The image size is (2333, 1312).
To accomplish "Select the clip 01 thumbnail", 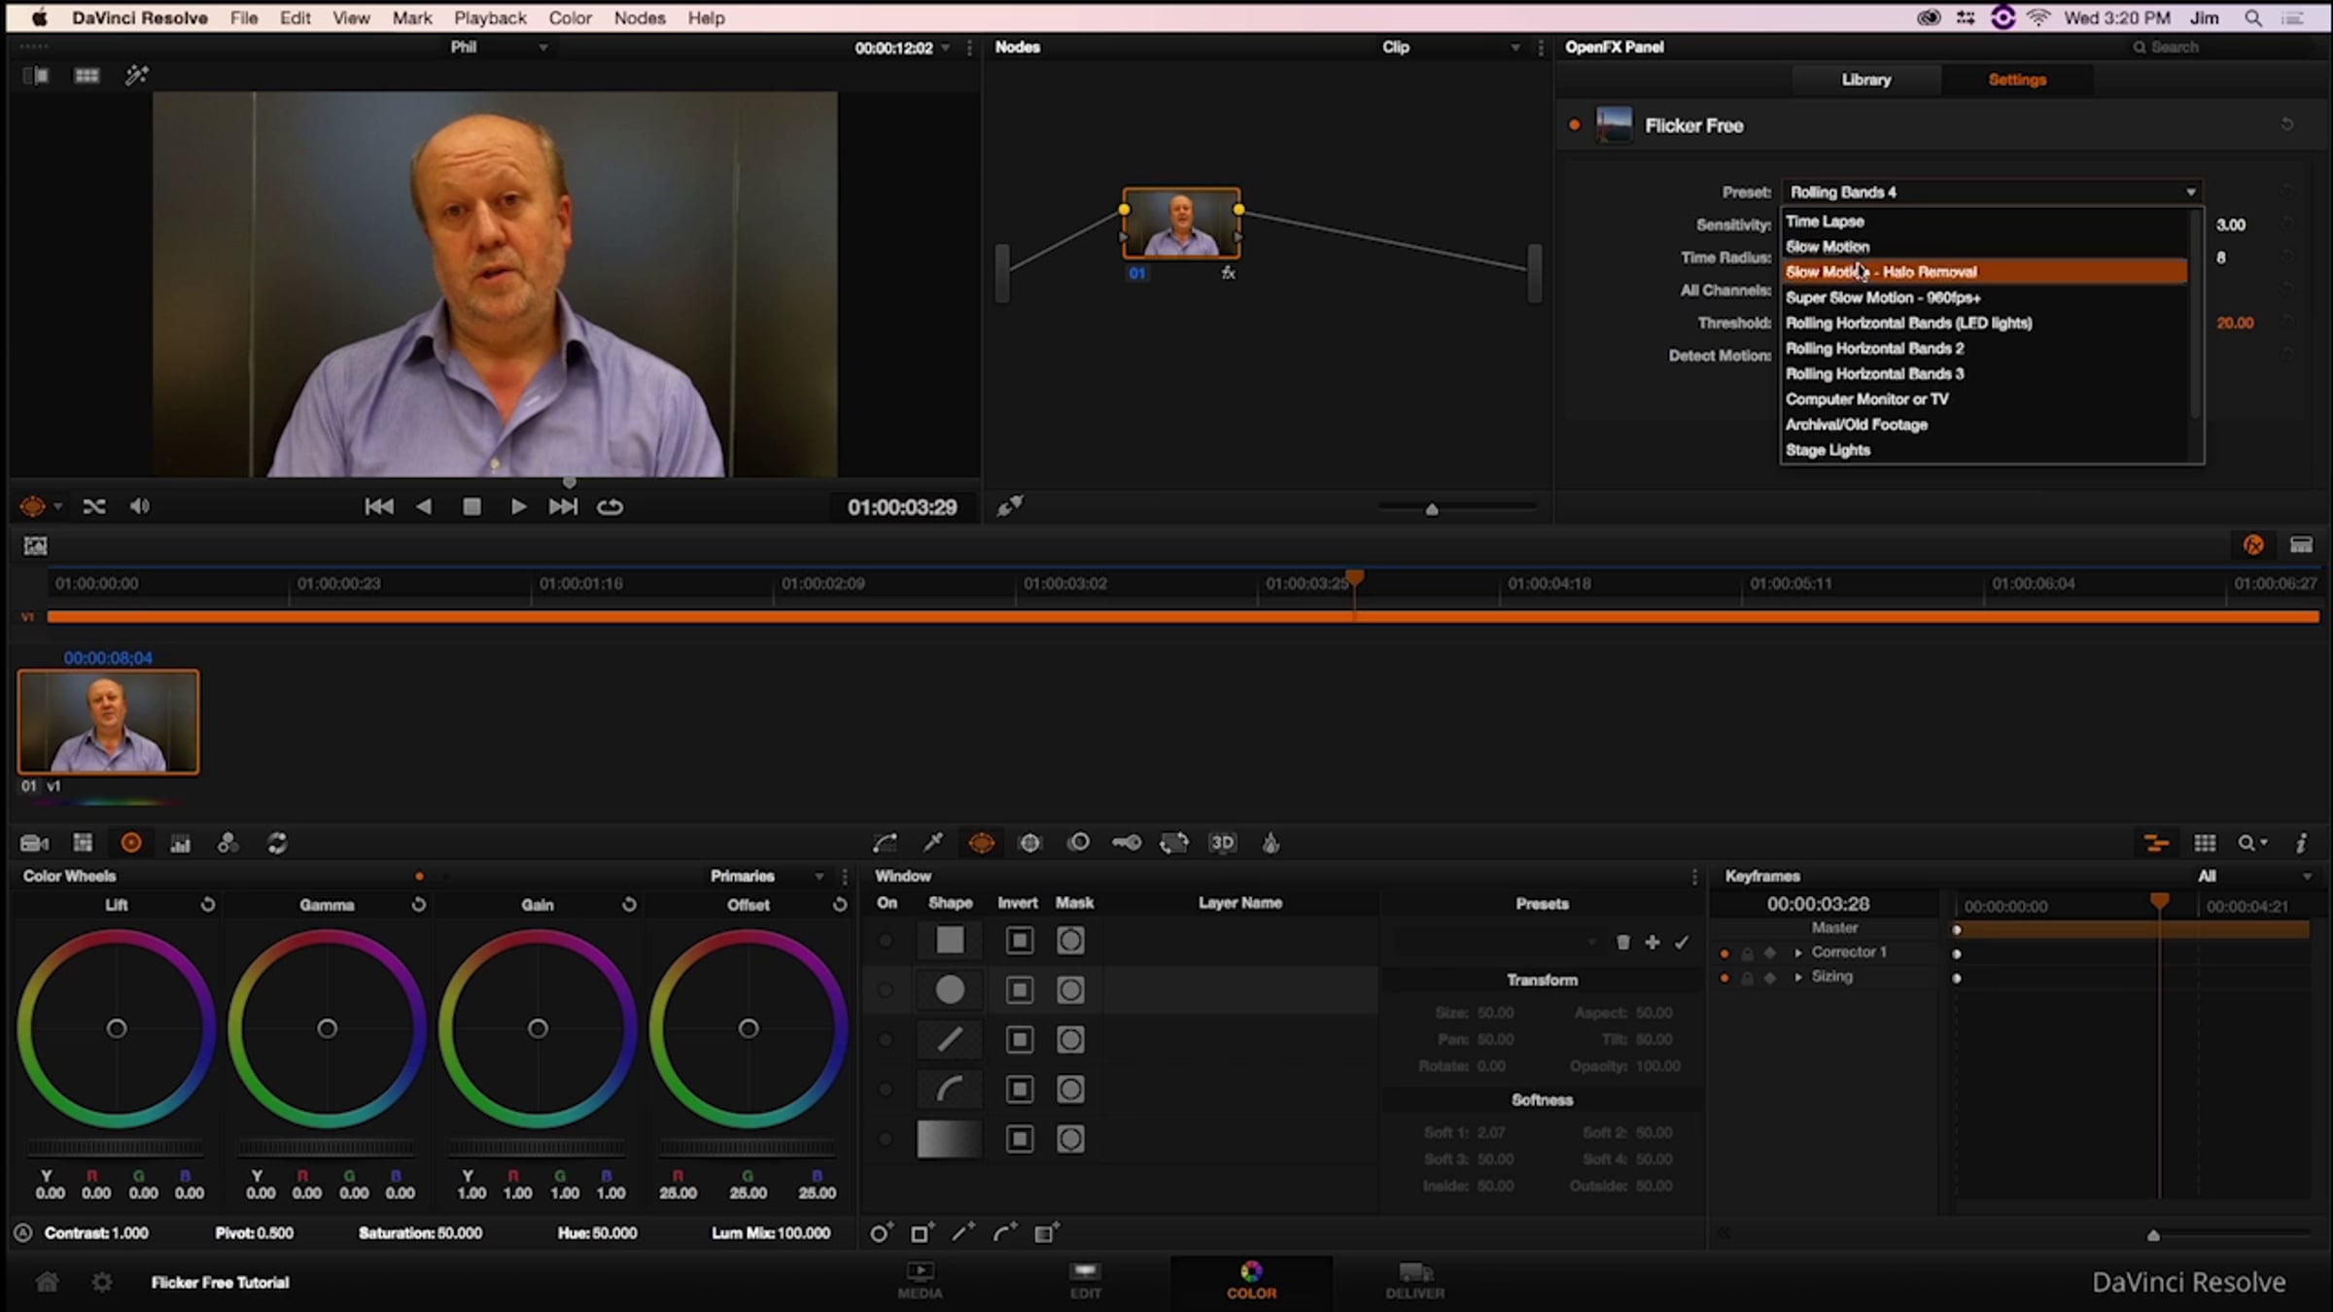I will pos(108,721).
